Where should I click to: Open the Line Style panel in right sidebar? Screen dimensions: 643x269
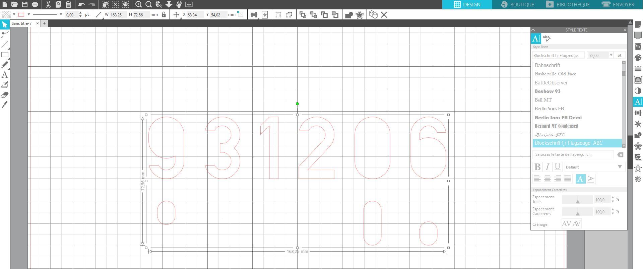(x=638, y=69)
